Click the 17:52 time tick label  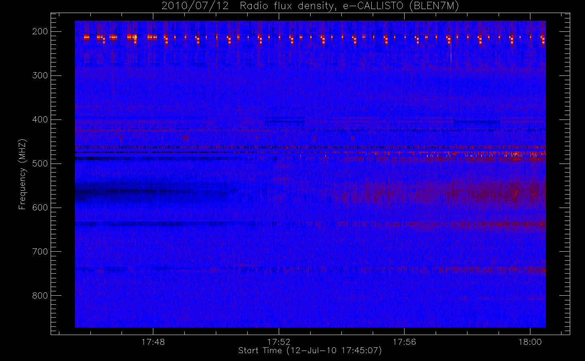tap(279, 342)
